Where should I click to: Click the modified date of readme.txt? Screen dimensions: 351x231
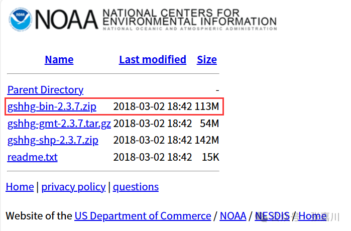[x=153, y=157]
